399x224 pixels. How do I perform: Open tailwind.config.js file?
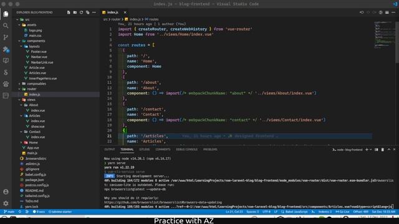pos(37,195)
